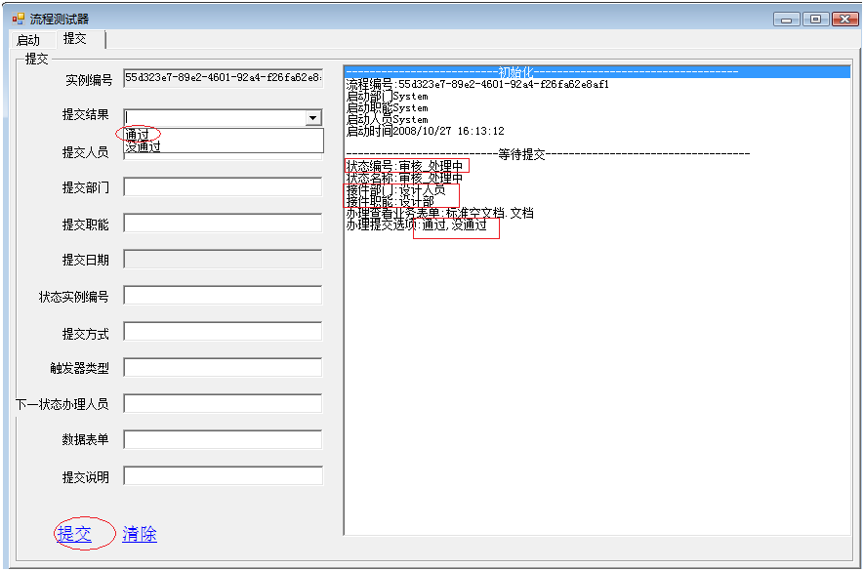Focus the 提交职能 input field

coord(223,224)
